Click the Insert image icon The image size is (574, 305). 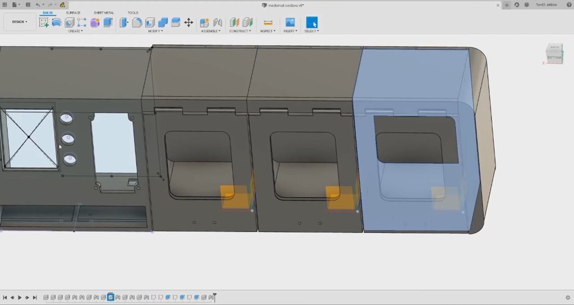point(290,22)
